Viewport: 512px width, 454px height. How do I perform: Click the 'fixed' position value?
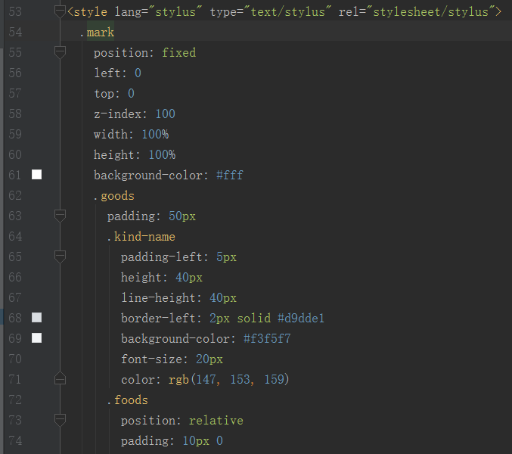(x=179, y=52)
